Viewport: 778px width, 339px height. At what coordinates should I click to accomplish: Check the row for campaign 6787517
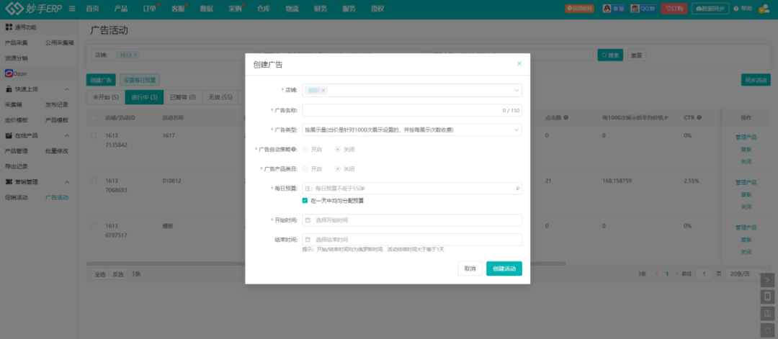[94, 225]
